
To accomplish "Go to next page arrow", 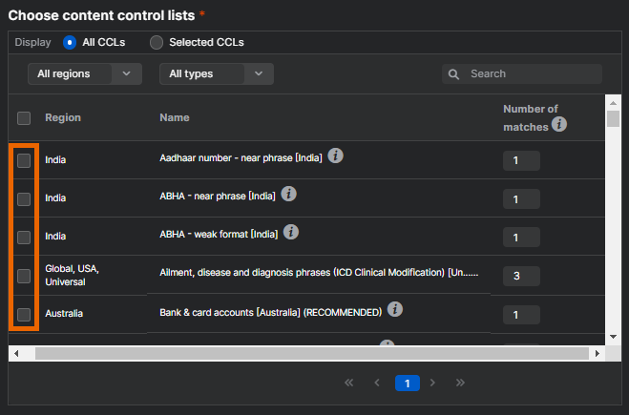I will coord(433,383).
